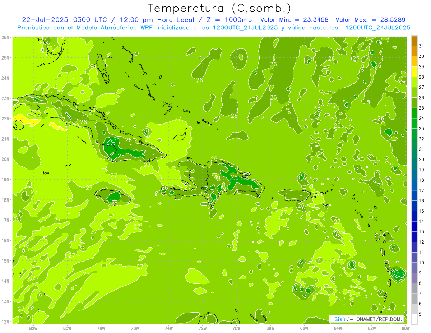431x333 pixels.
Task: Click the longitude axis label 80W
Action: [67, 328]
